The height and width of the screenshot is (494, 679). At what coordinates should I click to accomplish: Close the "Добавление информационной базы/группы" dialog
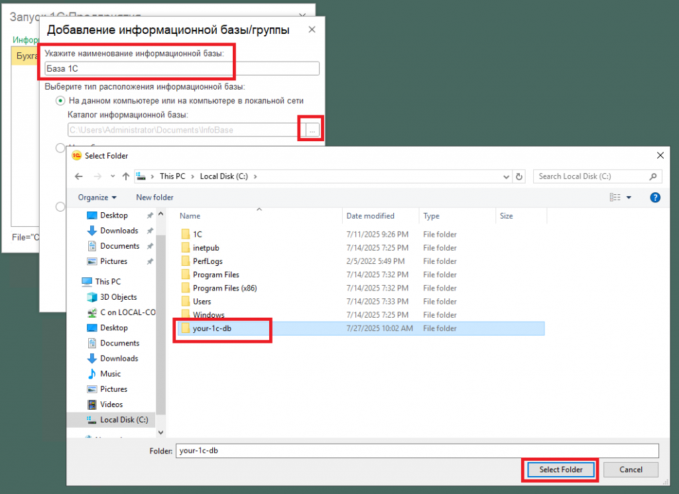coord(312,29)
